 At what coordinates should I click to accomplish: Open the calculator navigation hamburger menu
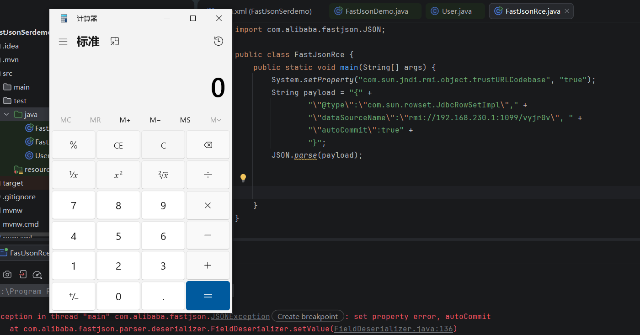[63, 42]
